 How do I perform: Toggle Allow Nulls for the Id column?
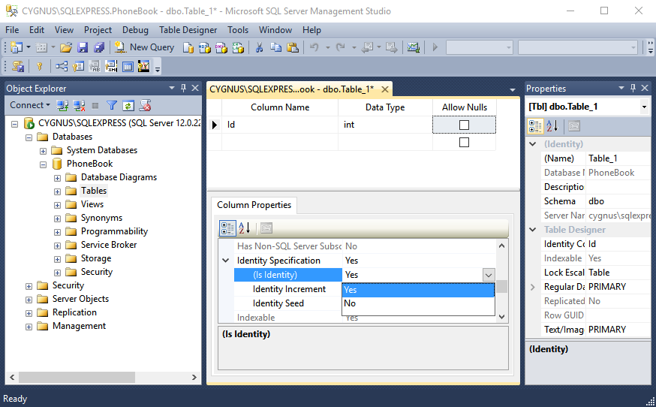click(x=464, y=125)
